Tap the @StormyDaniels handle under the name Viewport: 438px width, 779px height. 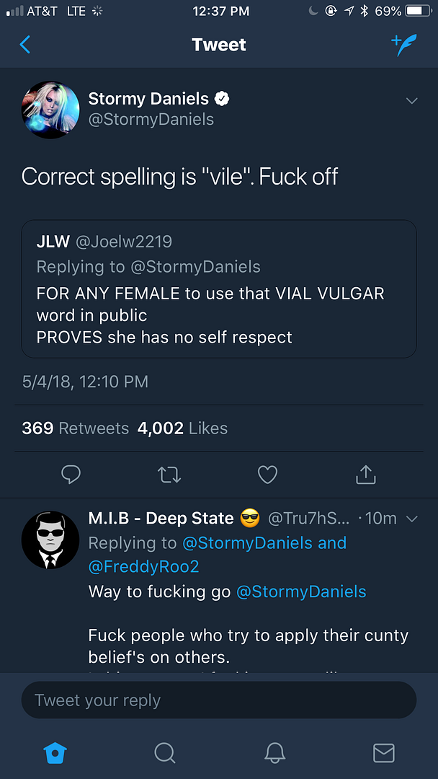pos(151,119)
